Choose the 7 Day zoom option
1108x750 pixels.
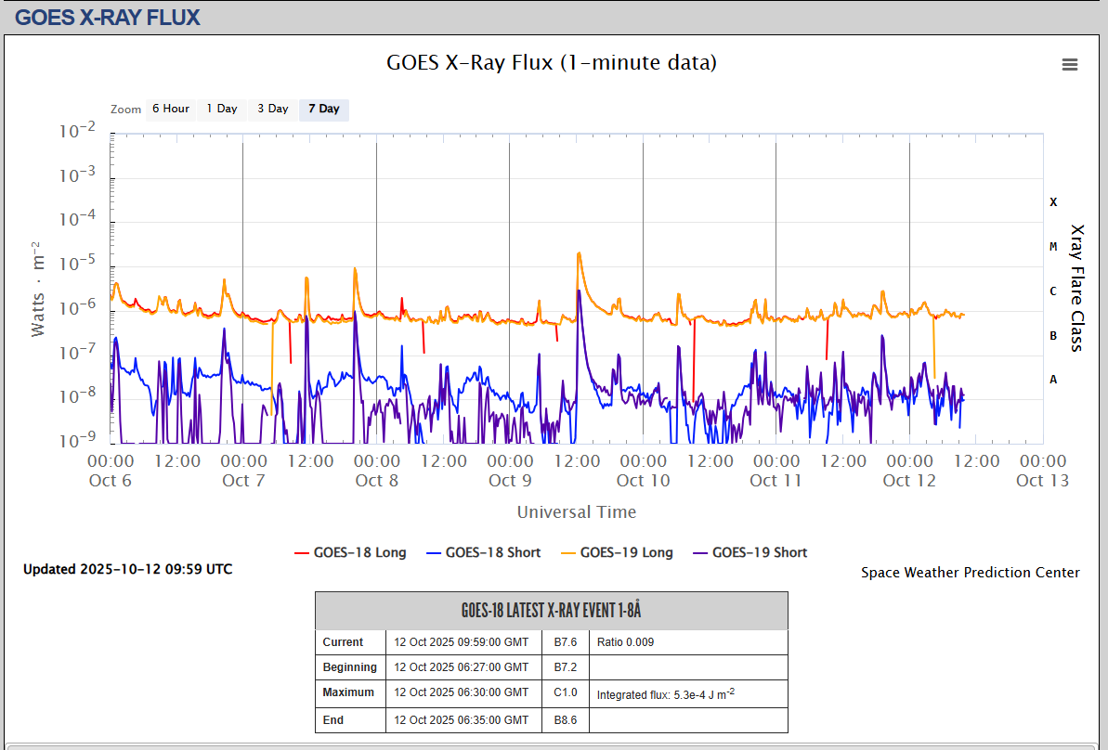coord(324,110)
